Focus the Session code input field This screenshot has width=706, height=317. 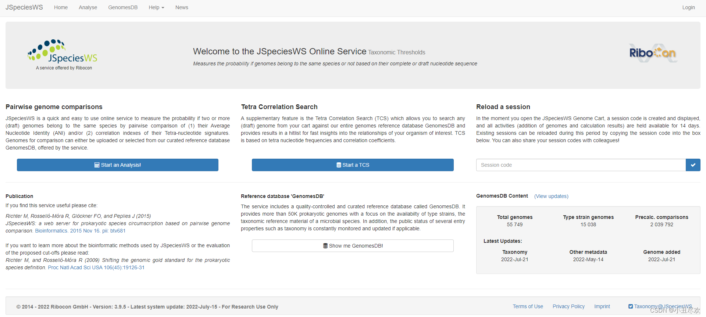coord(581,165)
